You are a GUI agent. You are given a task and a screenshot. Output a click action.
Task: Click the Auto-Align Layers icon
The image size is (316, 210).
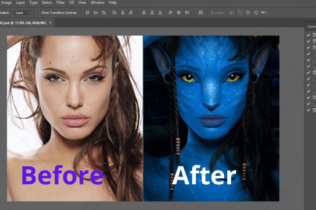[x=200, y=13]
